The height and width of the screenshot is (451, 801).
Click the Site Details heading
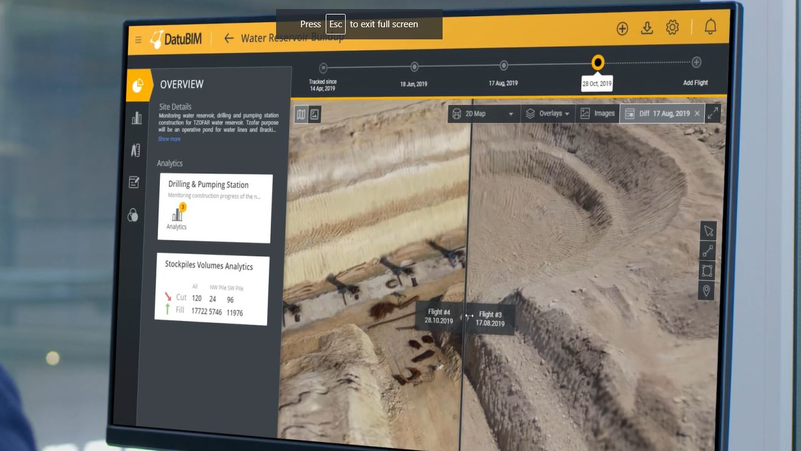[x=176, y=107]
